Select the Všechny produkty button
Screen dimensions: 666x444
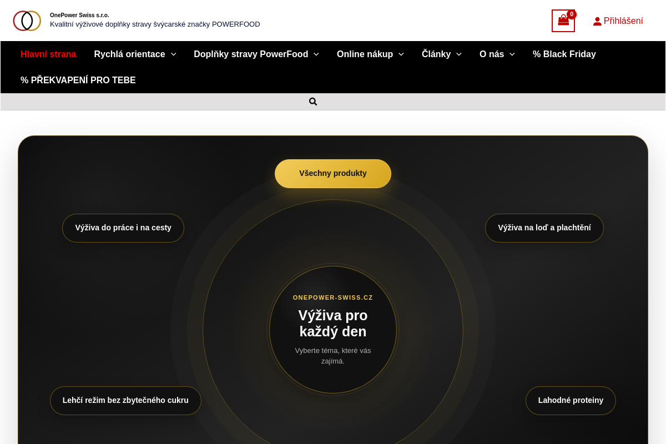click(x=333, y=174)
